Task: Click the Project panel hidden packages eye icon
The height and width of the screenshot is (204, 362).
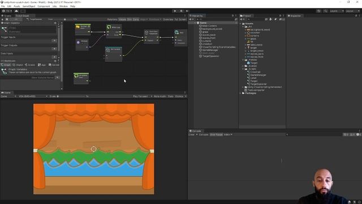Action: pyautogui.click(x=282, y=19)
